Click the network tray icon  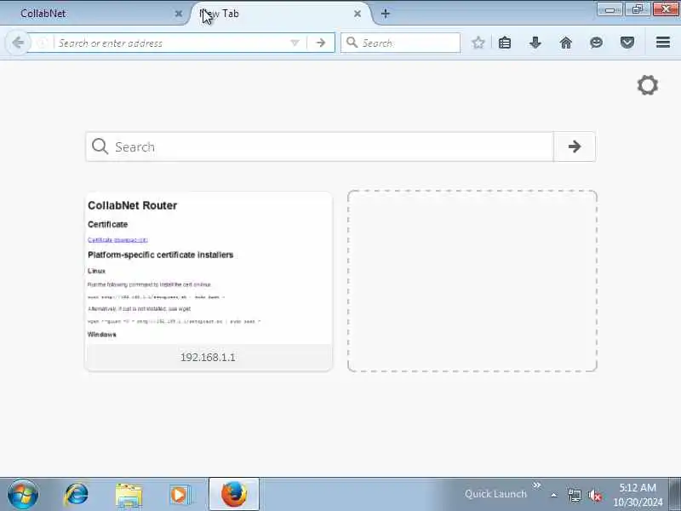pos(574,495)
